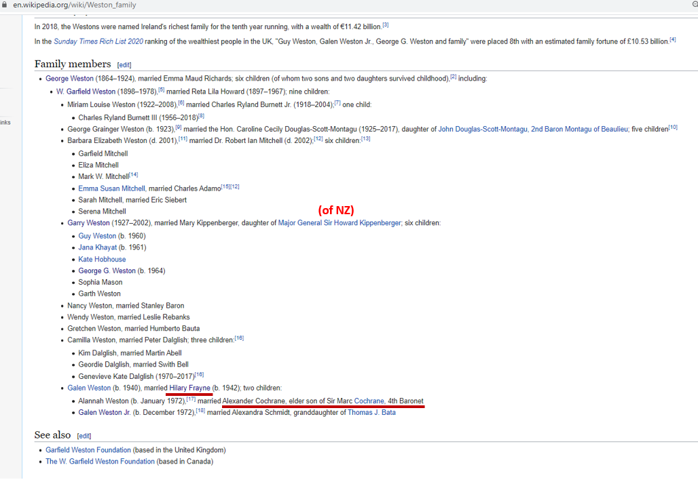Open footnote [17] after Alannah Weston
Viewport: 698px width, 484px height.
click(x=191, y=399)
